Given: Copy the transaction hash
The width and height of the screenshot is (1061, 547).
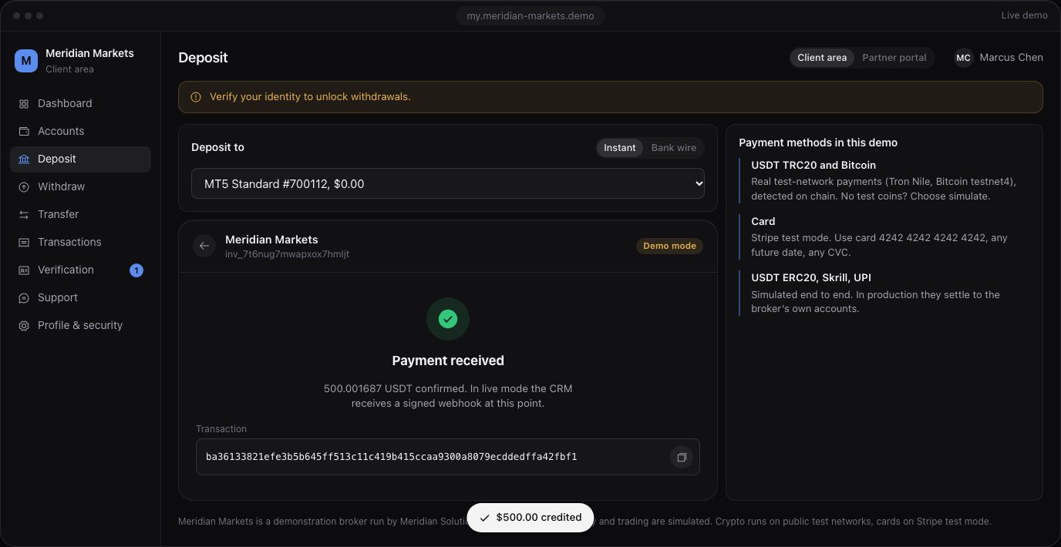Looking at the screenshot, I should pos(682,457).
